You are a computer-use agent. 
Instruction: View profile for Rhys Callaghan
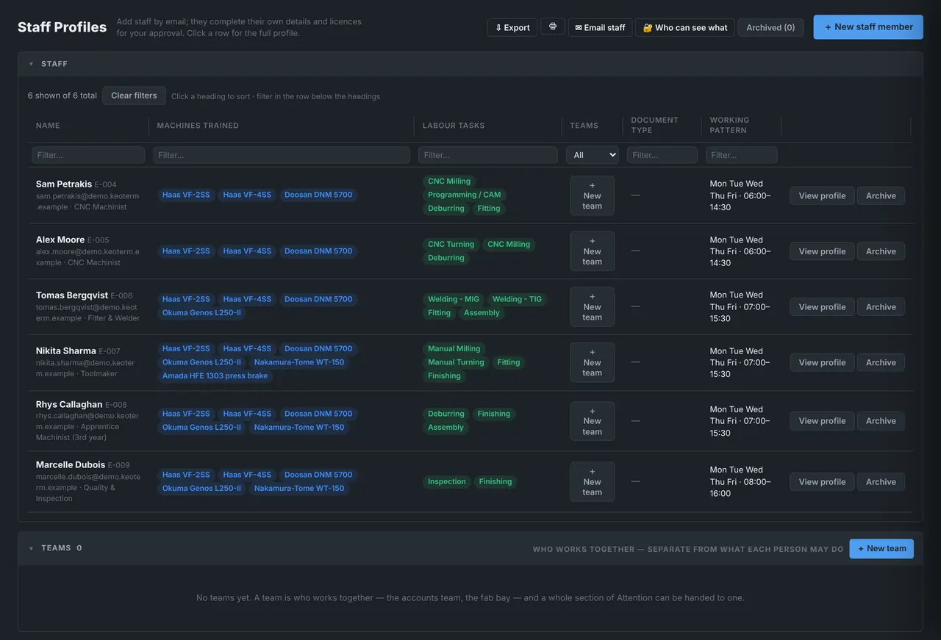tap(822, 421)
